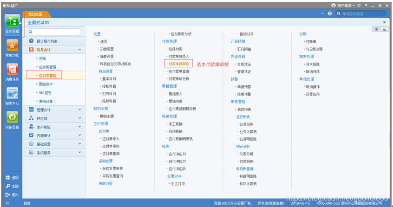The image size is (393, 207).
Task: Open help via question mark icon
Action: pos(330,13)
